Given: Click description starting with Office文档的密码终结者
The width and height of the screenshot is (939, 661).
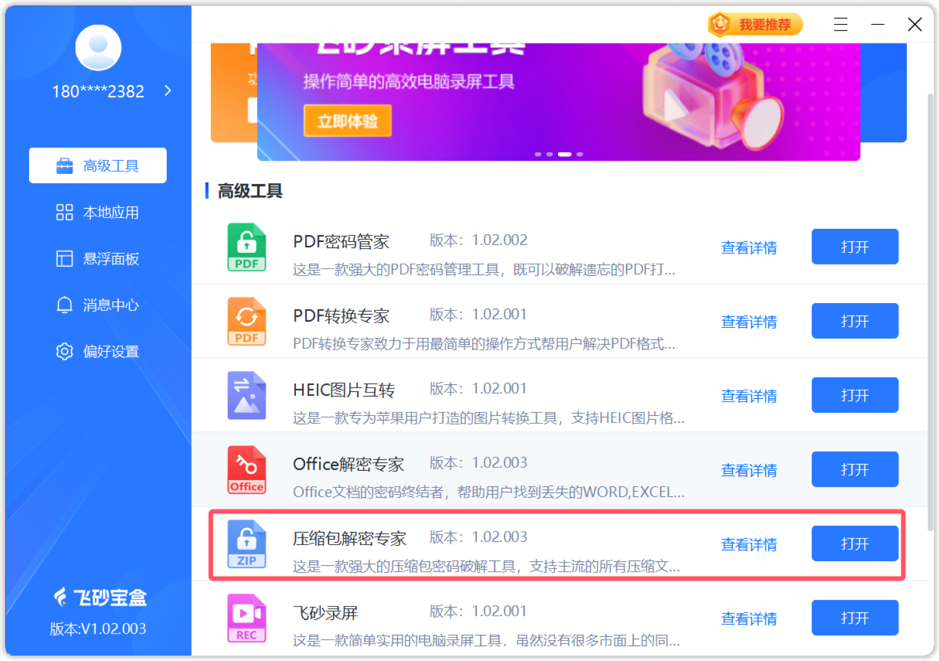Looking at the screenshot, I should tap(488, 492).
